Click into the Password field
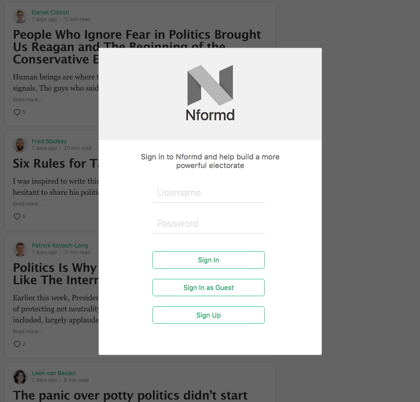Image resolution: width=420 pixels, height=402 pixels. (209, 224)
